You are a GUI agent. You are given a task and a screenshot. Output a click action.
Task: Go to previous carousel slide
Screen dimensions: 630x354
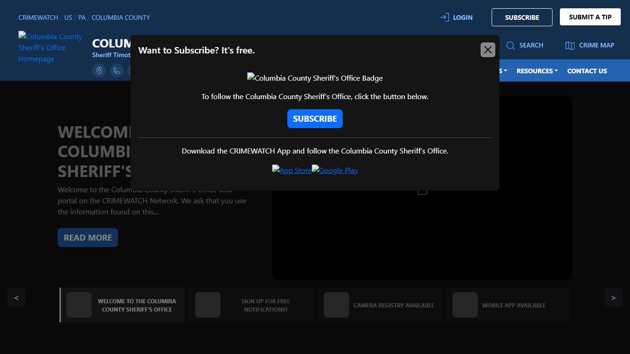click(x=16, y=297)
